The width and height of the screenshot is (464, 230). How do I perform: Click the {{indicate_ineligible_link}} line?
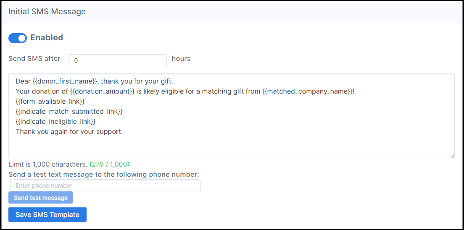(56, 122)
